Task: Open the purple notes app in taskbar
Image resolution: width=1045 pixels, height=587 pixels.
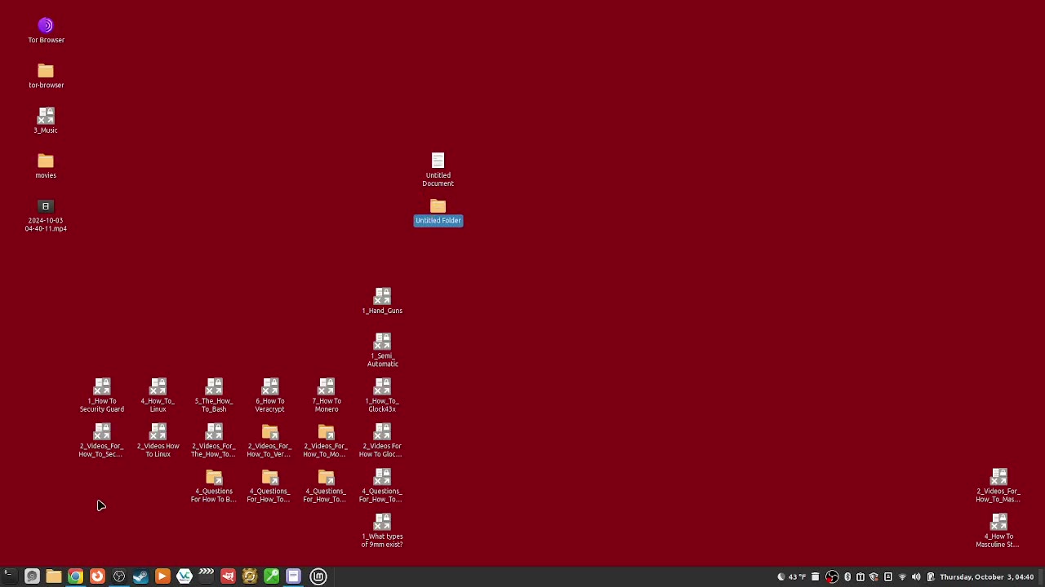Action: click(293, 576)
